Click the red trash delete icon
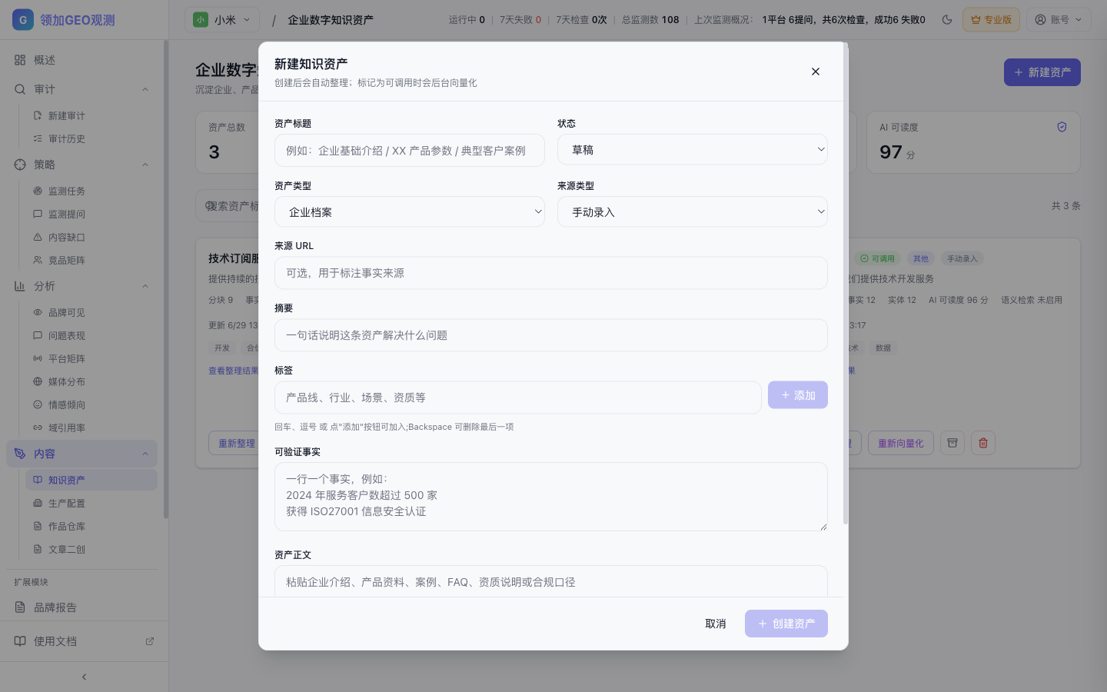Image resolution: width=1107 pixels, height=692 pixels. [983, 443]
